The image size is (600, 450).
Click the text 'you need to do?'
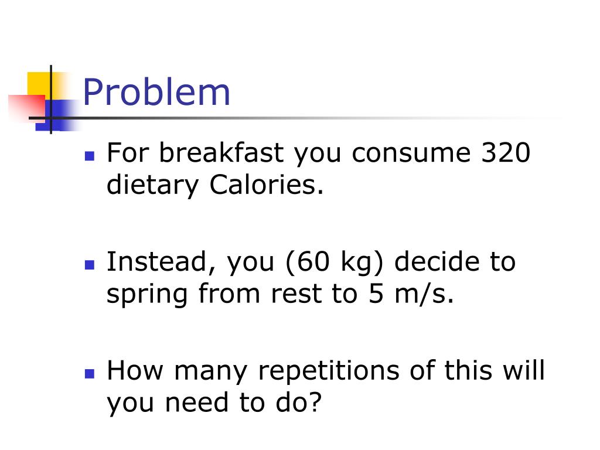(214, 403)
